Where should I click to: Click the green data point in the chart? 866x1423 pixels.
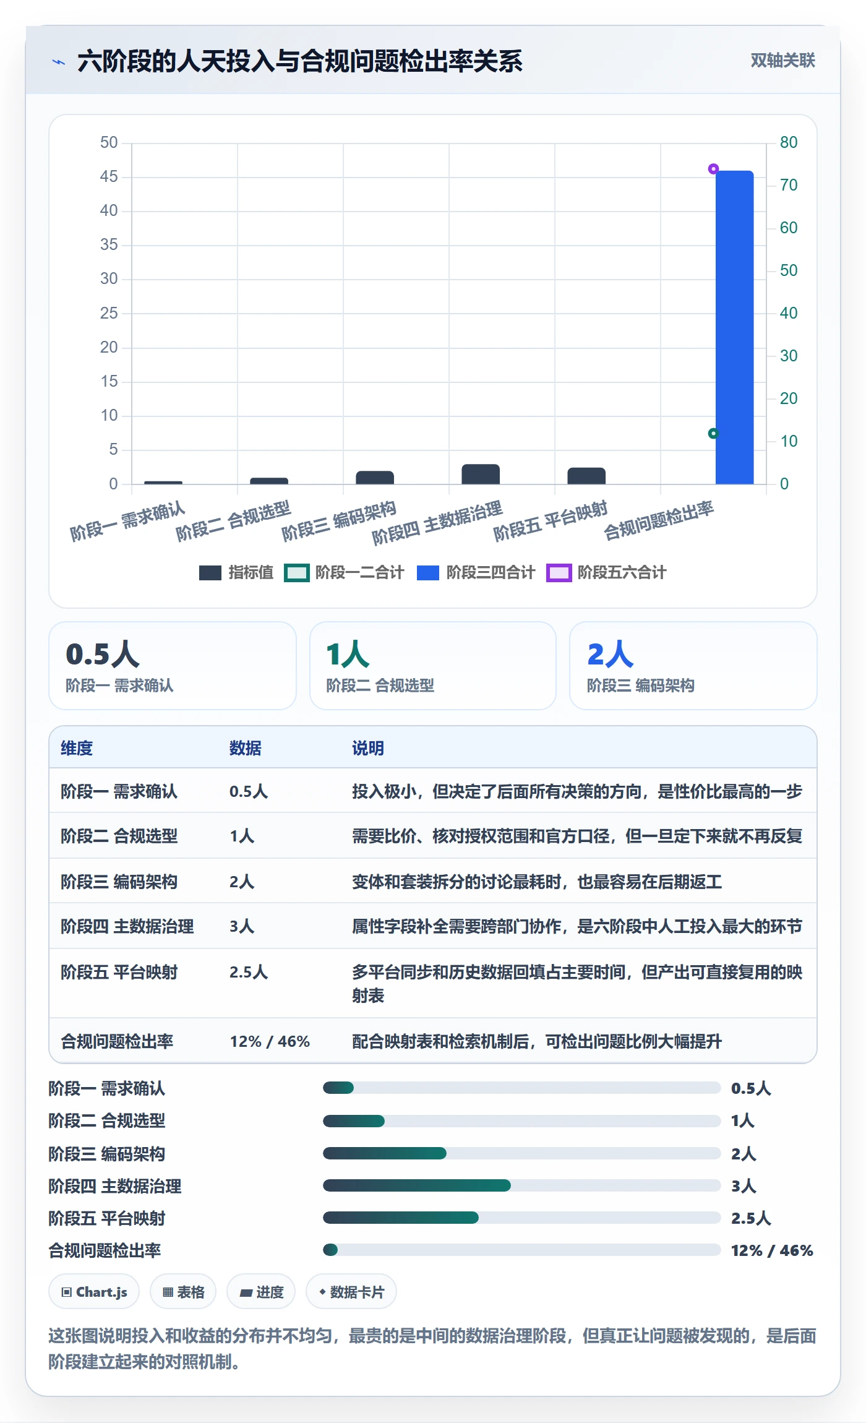pos(713,434)
